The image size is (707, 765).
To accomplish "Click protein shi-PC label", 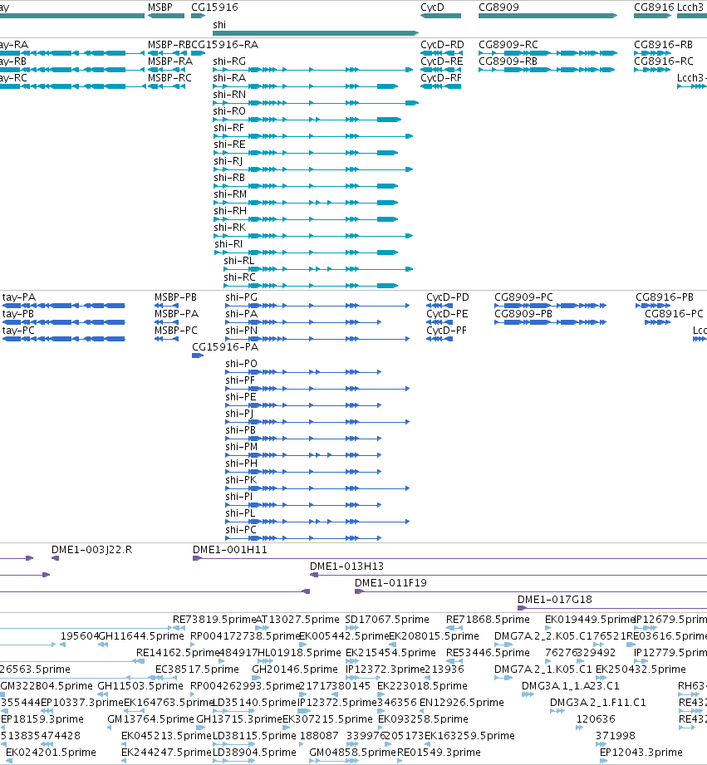I will (x=241, y=530).
